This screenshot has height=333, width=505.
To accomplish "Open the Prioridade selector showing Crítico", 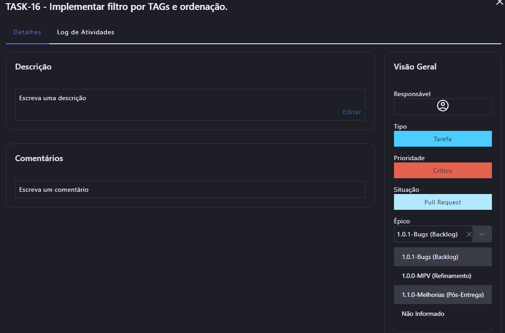I will pos(442,171).
